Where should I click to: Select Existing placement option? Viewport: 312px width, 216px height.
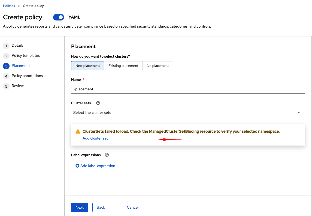click(x=123, y=66)
